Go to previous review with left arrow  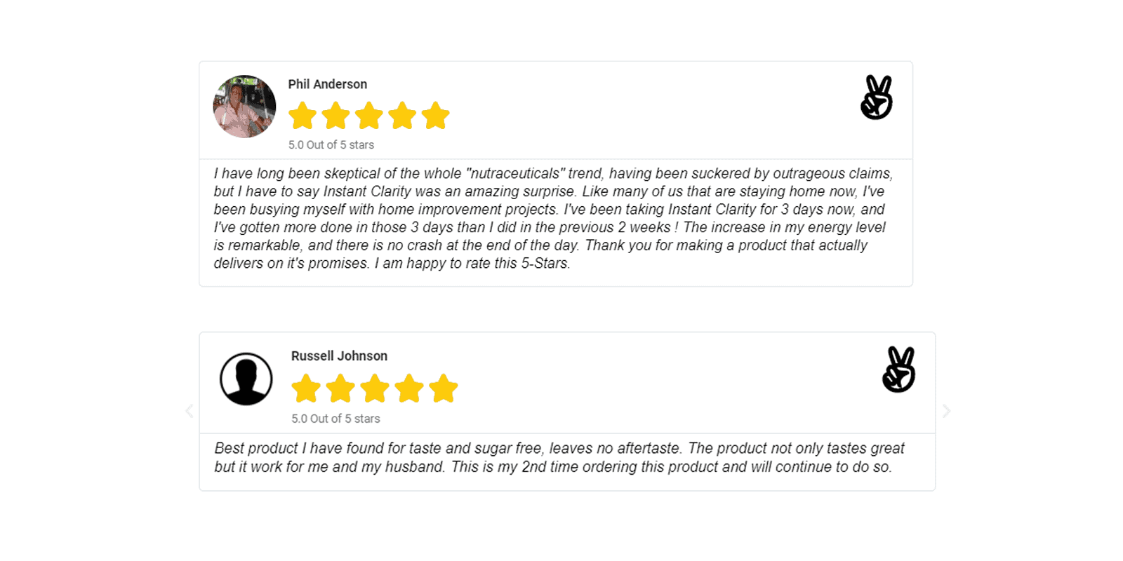click(x=190, y=411)
